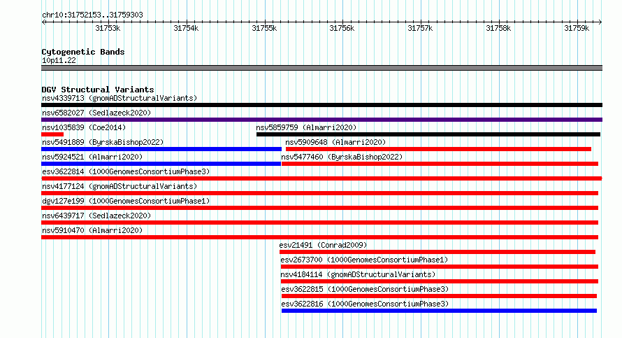
Task: Open esv3622816 1000Genomes Phase3 label
Action: [365, 304]
